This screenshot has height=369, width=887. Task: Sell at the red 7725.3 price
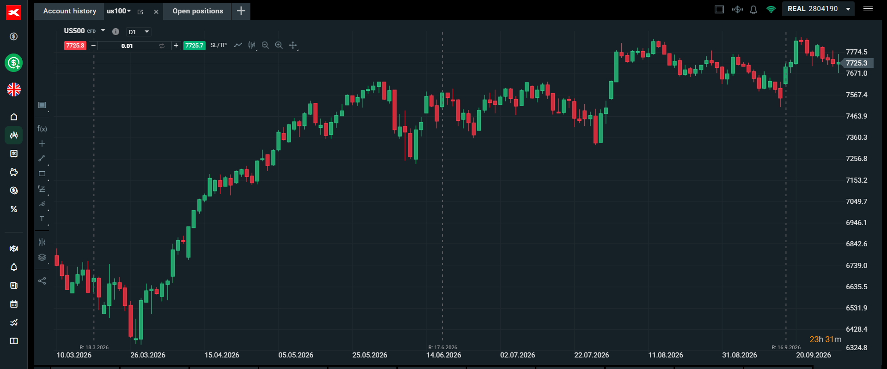click(x=75, y=46)
